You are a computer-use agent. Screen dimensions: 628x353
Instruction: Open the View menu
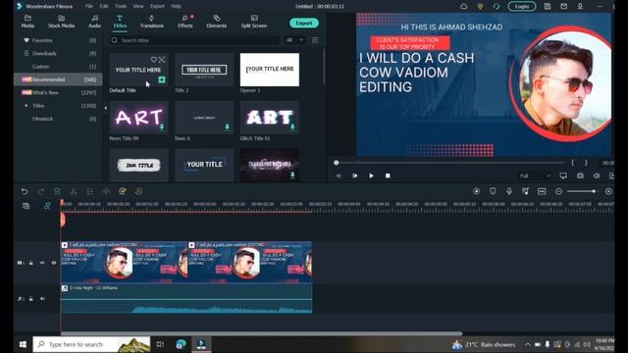(x=138, y=6)
